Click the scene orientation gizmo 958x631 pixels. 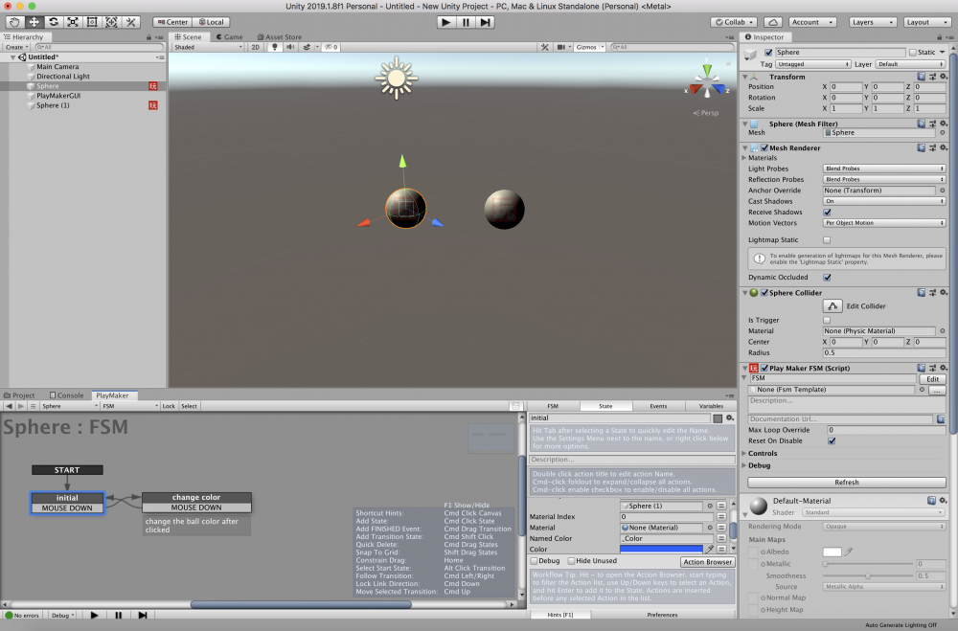click(707, 81)
